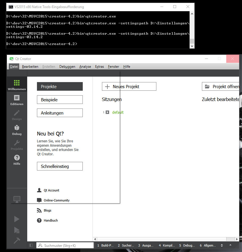Viewport: 242px width, 252px height.
Task: Switch to Editieren mode
Action: (17, 100)
